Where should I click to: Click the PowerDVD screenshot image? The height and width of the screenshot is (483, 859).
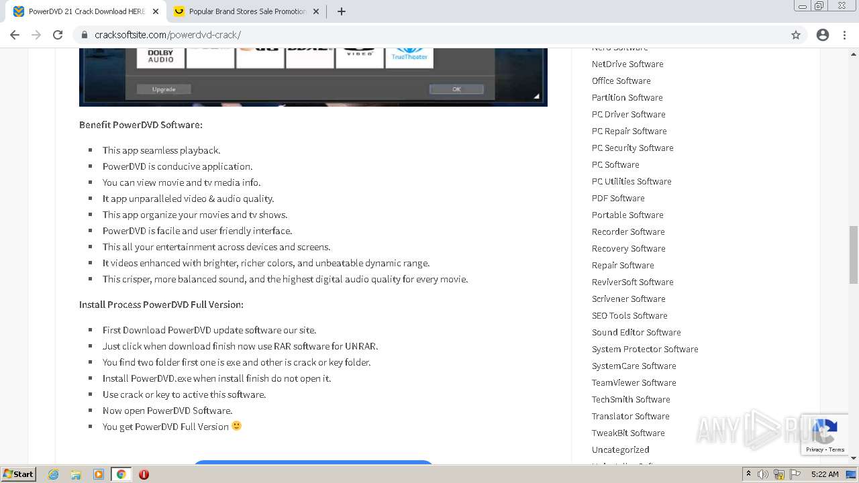[x=313, y=77]
